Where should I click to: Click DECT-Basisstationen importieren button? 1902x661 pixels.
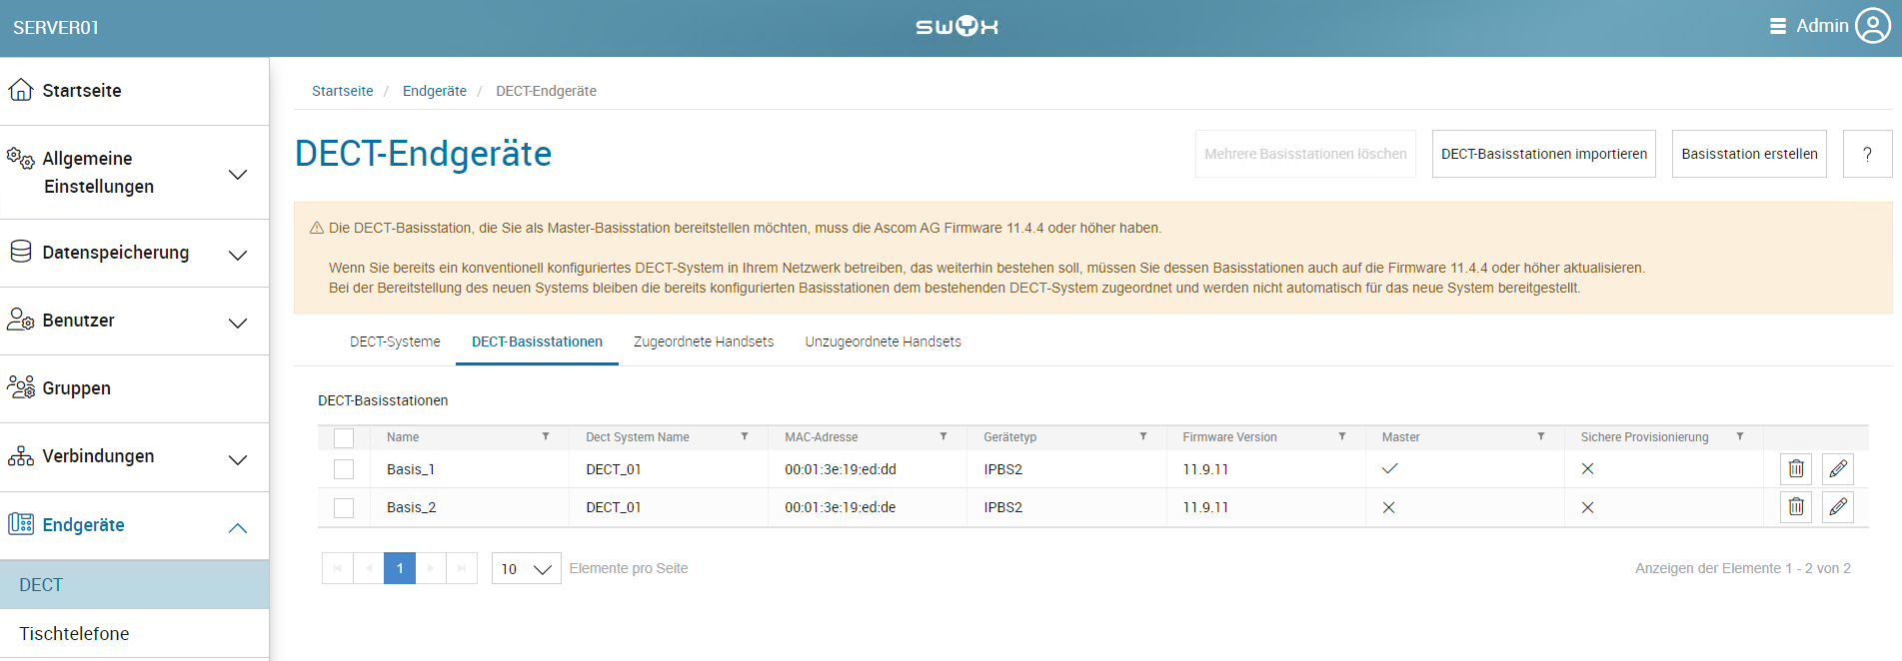1543,154
